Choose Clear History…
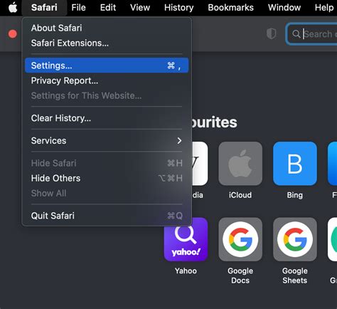Image resolution: width=337 pixels, height=309 pixels. [107, 118]
